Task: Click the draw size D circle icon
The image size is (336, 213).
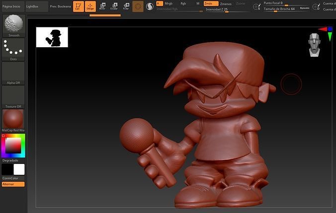Action: pos(316,7)
